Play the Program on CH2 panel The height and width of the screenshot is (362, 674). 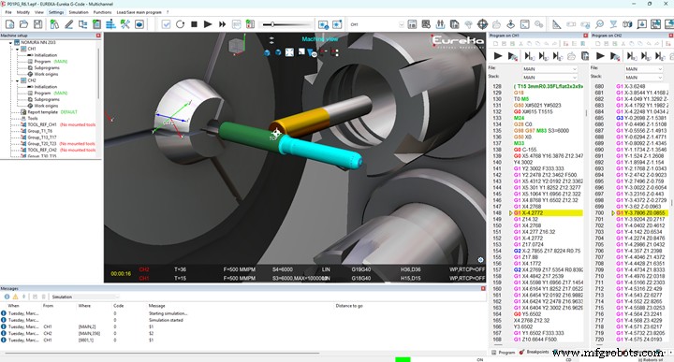click(x=600, y=56)
